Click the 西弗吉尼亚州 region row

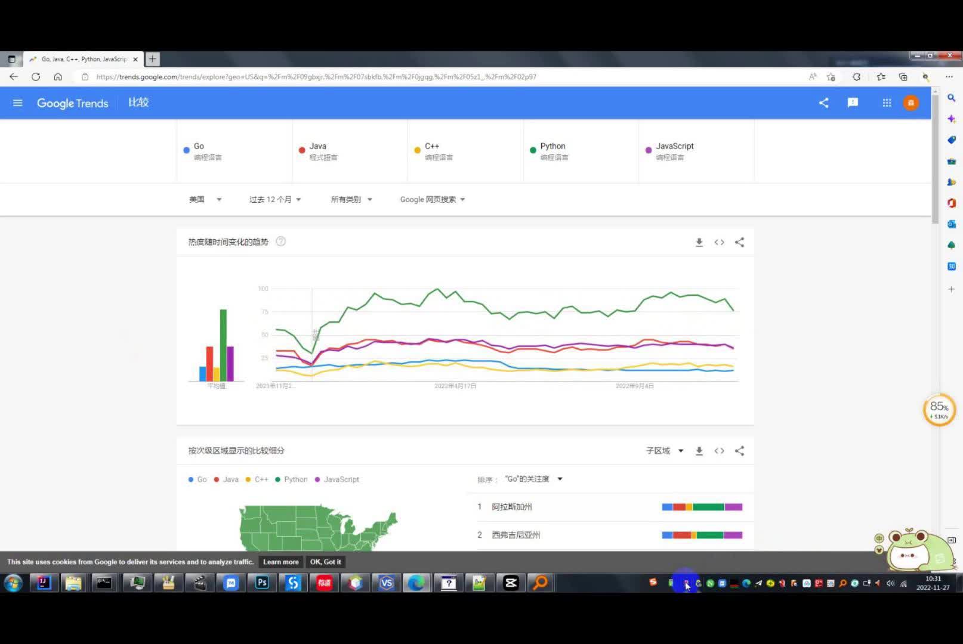[x=610, y=535]
